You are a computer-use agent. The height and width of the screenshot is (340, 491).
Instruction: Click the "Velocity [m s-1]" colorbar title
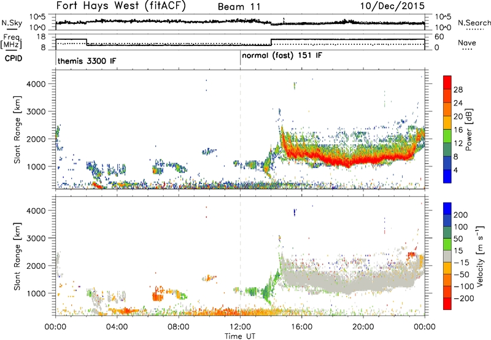coord(480,257)
